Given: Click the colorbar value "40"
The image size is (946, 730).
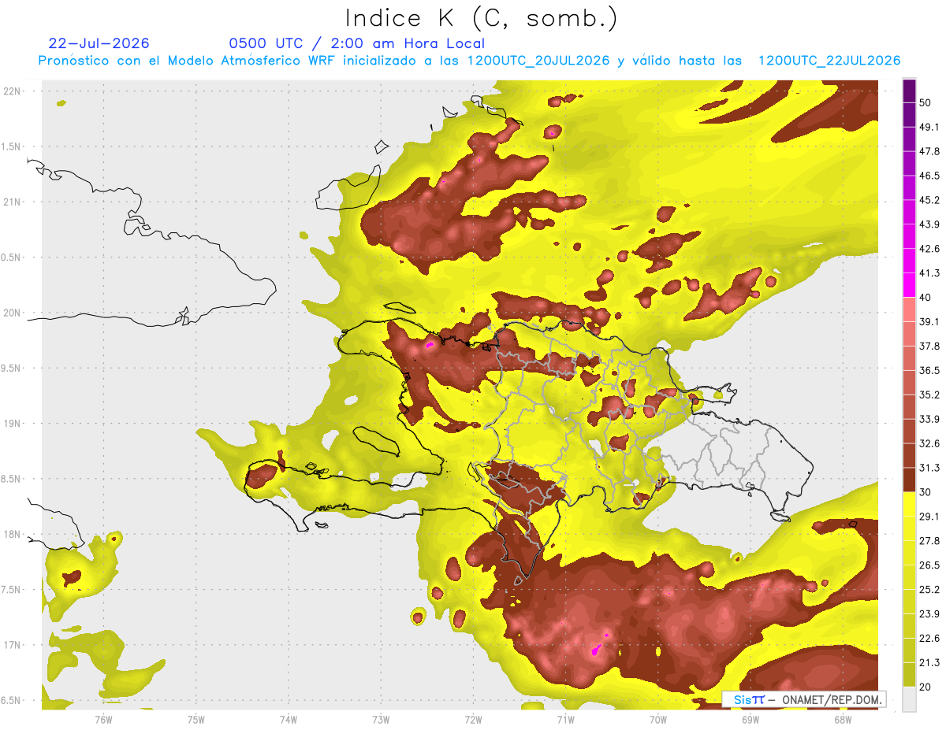Looking at the screenshot, I should coord(926,298).
